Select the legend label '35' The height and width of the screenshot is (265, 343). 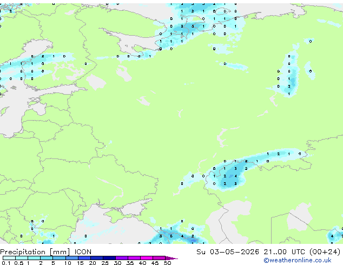coord(130,263)
